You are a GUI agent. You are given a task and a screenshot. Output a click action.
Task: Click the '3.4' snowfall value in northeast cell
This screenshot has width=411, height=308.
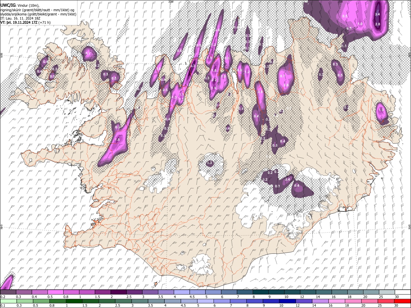tap(378, 14)
